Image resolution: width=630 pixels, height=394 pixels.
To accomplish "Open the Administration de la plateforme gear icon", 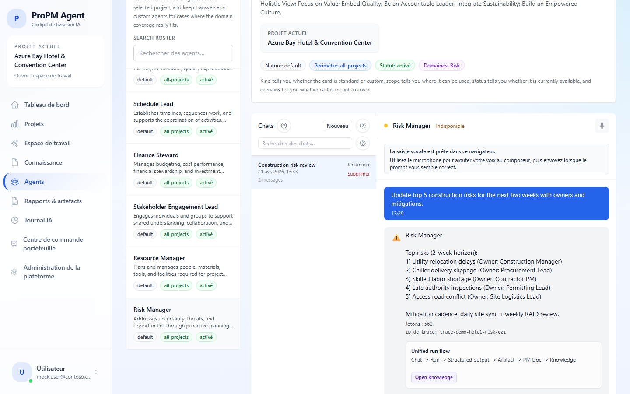I will 14,272.
